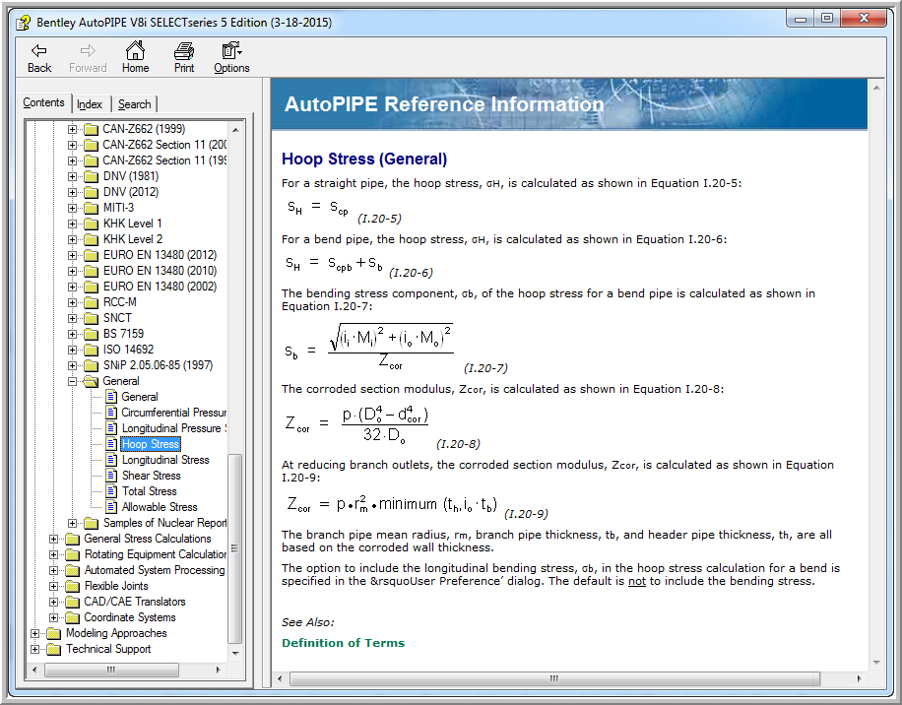Minimize the AutoPIPE help window

click(x=801, y=19)
